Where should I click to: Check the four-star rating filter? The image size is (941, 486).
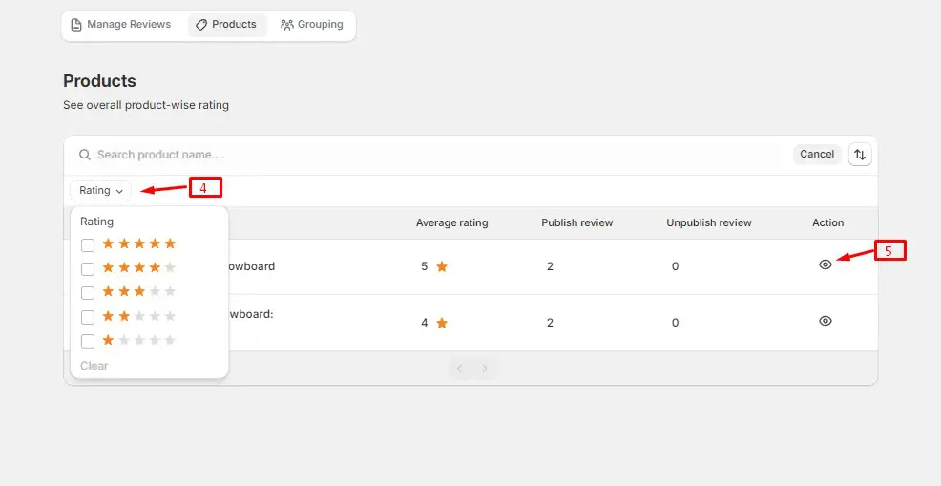coord(88,269)
